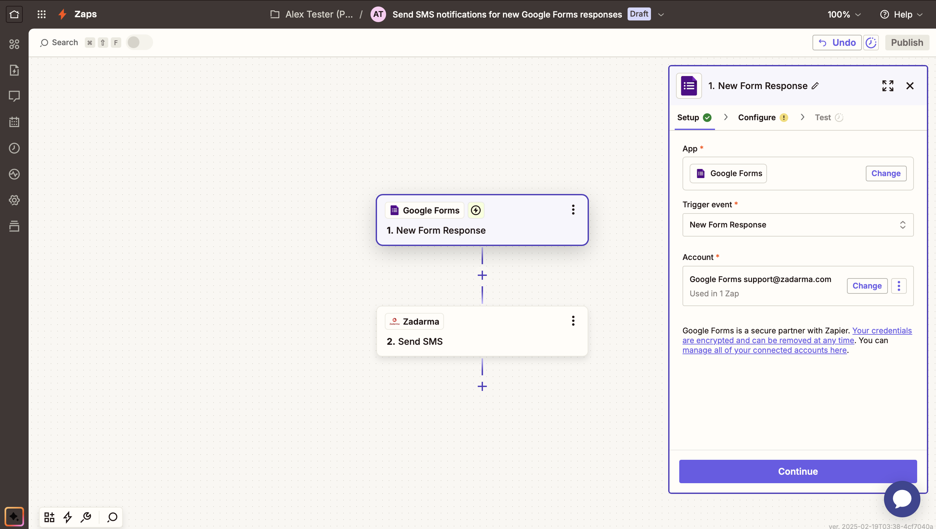The image size is (936, 529).
Task: Toggle the switch next to Search
Action: (139, 43)
